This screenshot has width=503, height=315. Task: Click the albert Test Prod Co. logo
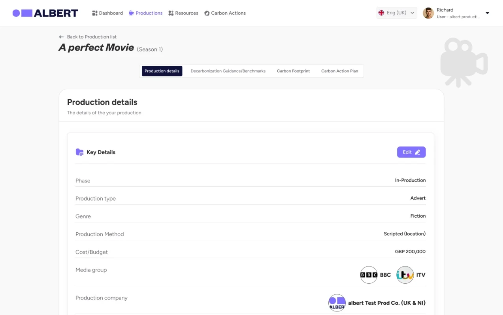point(337,303)
